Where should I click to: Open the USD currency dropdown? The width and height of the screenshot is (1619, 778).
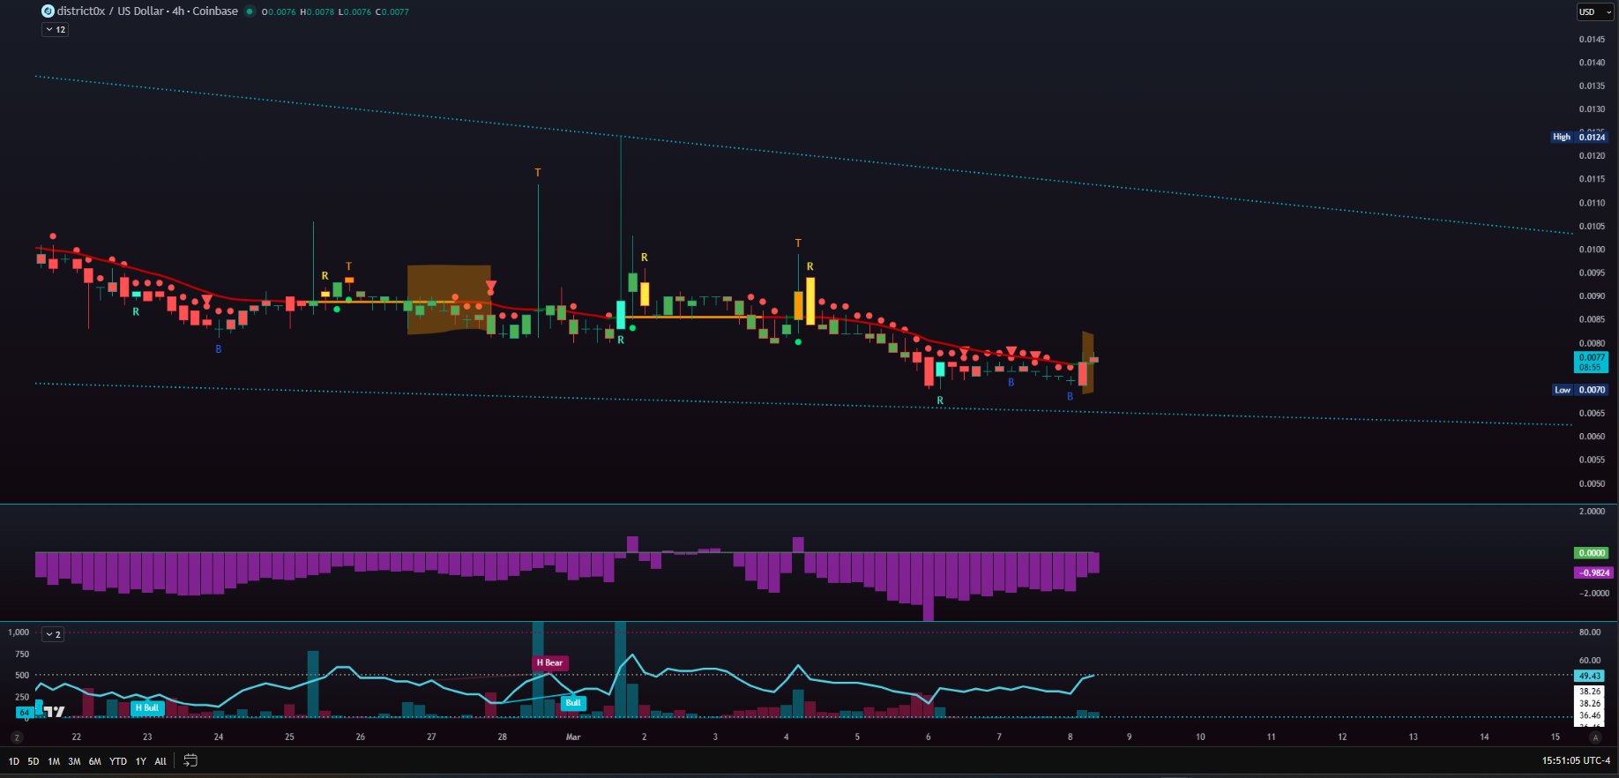coord(1594,11)
